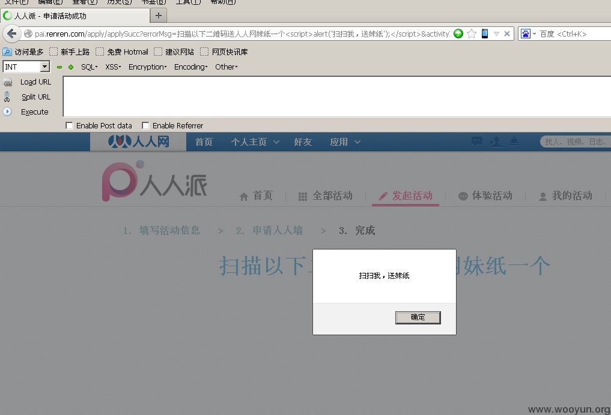Click the messages chat bubble icon
Viewport: 611px width, 415px height.
477,141
